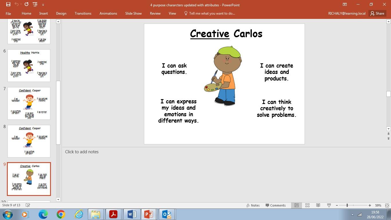Click 'I can create ideas and products.' text
Viewport: 391px width, 220px height.
pos(277,72)
